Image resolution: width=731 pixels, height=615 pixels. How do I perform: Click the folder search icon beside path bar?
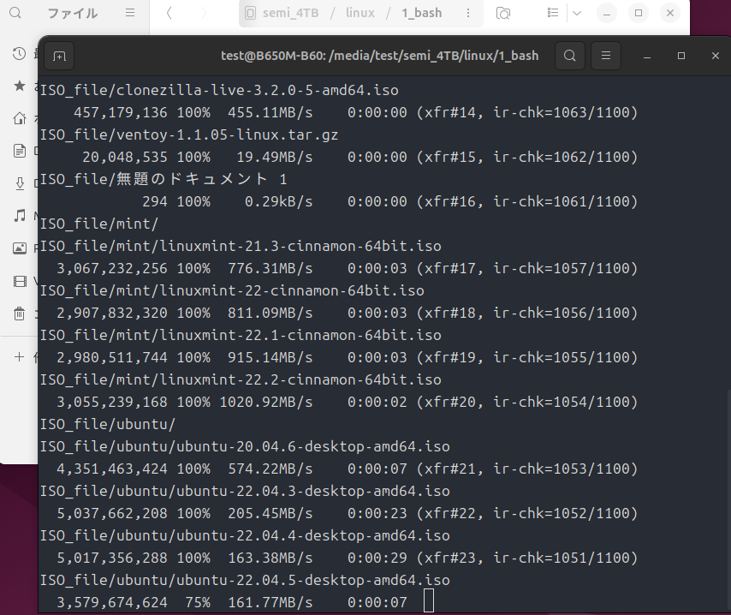(x=504, y=14)
